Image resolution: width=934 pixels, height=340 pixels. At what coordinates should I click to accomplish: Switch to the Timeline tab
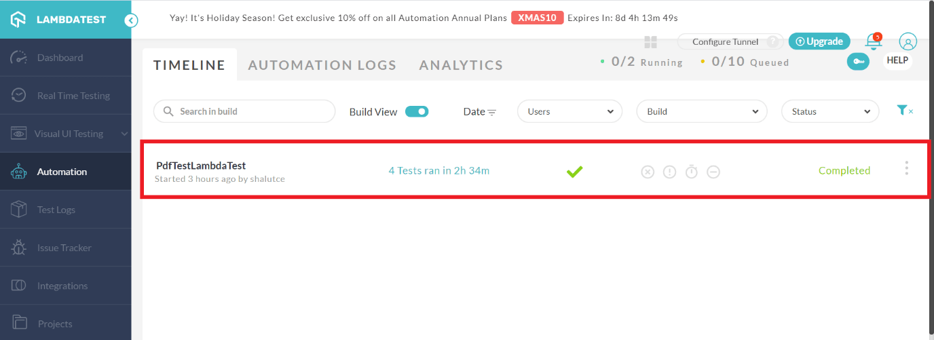pos(189,65)
